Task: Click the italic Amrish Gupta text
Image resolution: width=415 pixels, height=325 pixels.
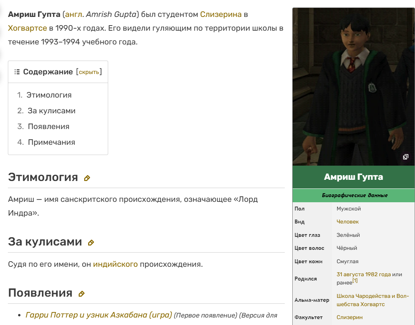Action: tap(111, 14)
